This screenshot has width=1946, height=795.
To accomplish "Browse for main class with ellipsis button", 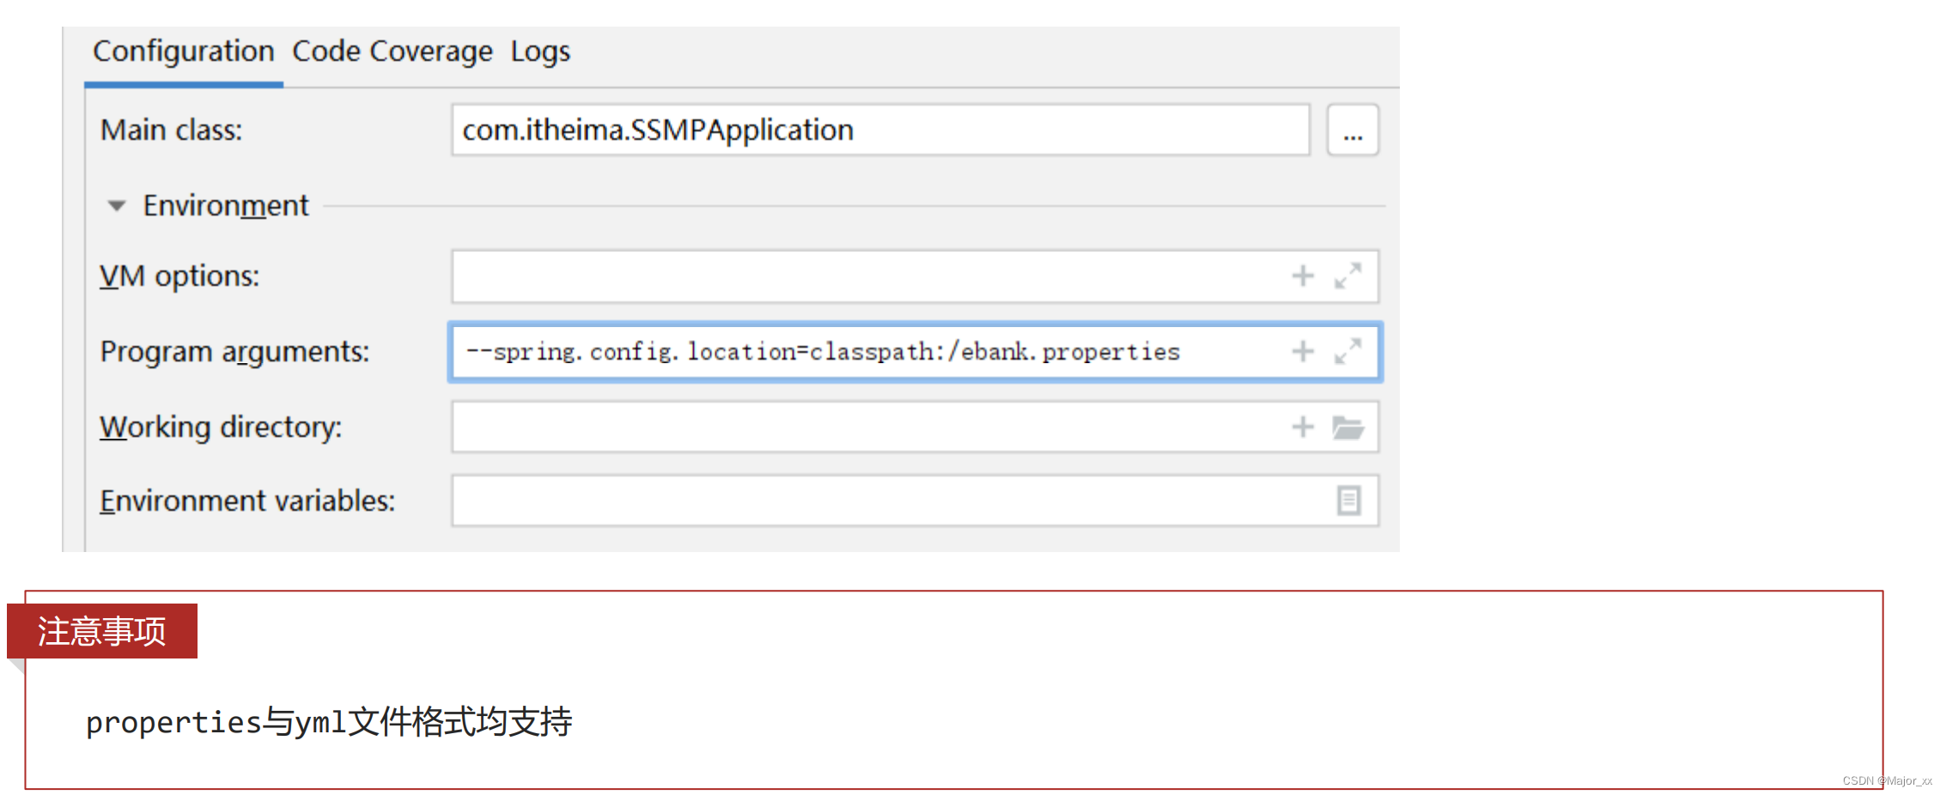I will (1353, 130).
